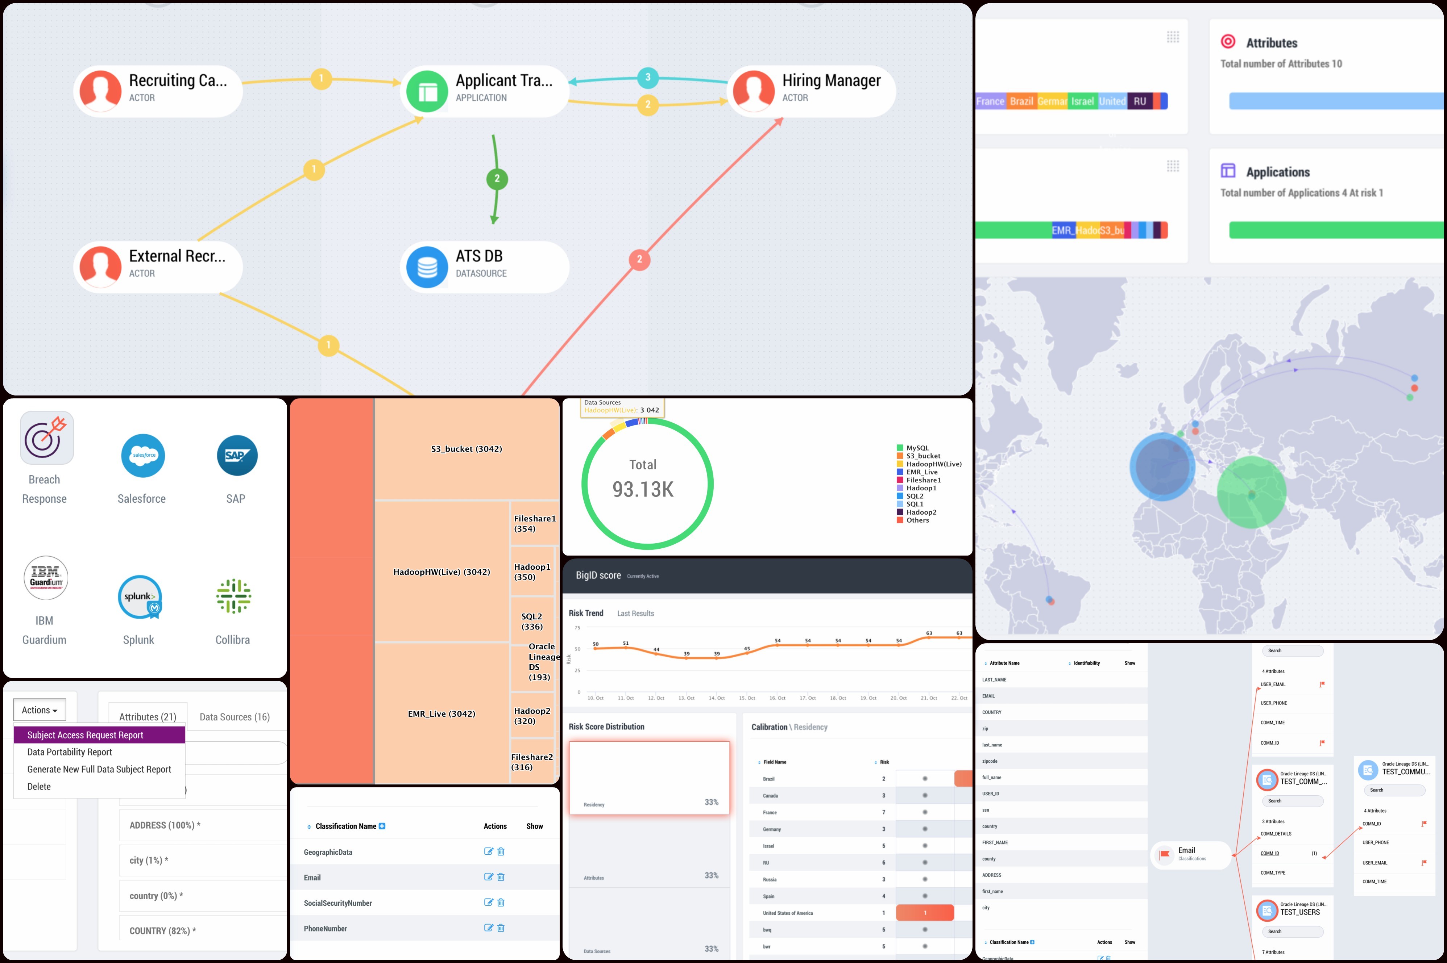Select the SAP integration icon

coord(237,456)
